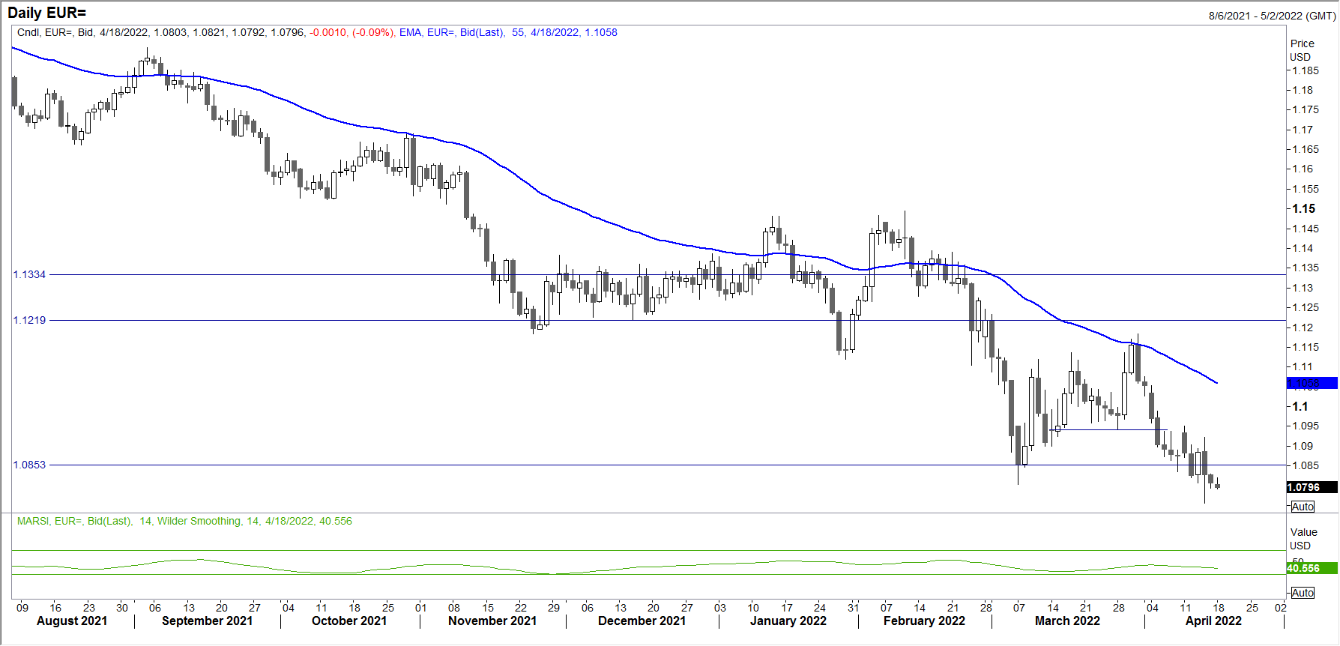Click the red -0.0010 change value in the legend
Viewport: 1340px width, 646px height.
coord(328,32)
